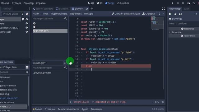Viewport: 199px width, 112px height.
Task: Create a new resource in inspector
Action: pyautogui.click(x=170, y=14)
